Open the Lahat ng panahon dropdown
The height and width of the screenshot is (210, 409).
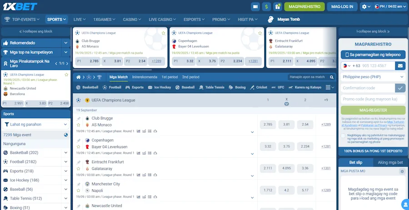click(36, 125)
